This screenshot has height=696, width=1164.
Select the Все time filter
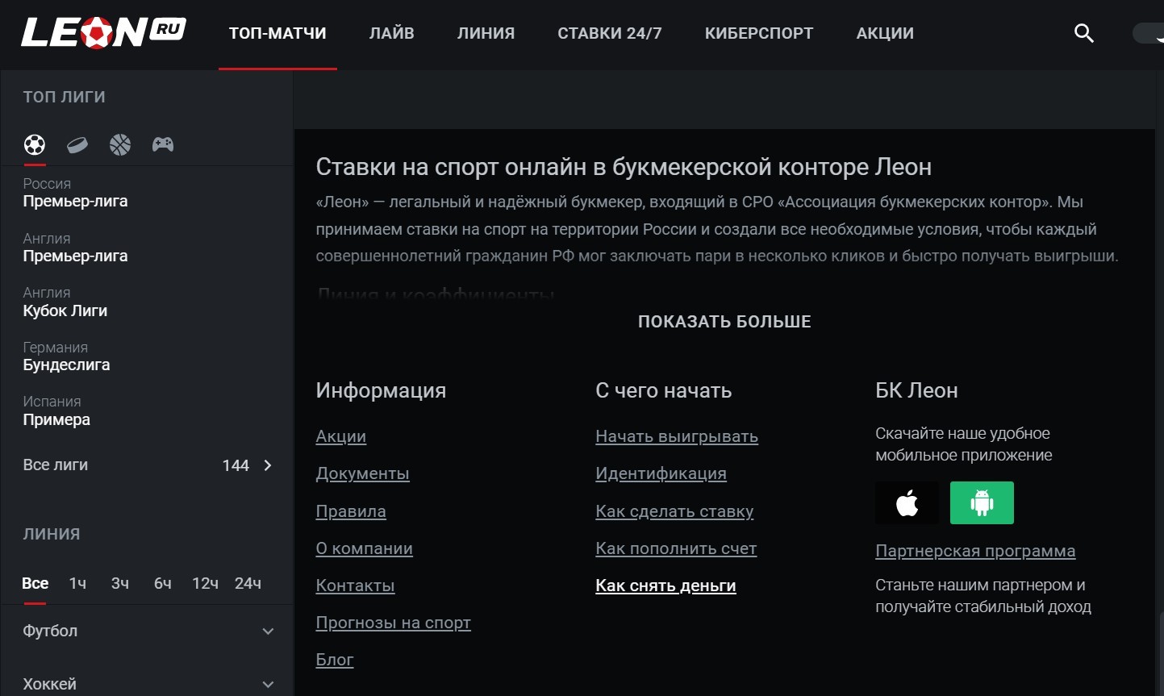(x=35, y=583)
